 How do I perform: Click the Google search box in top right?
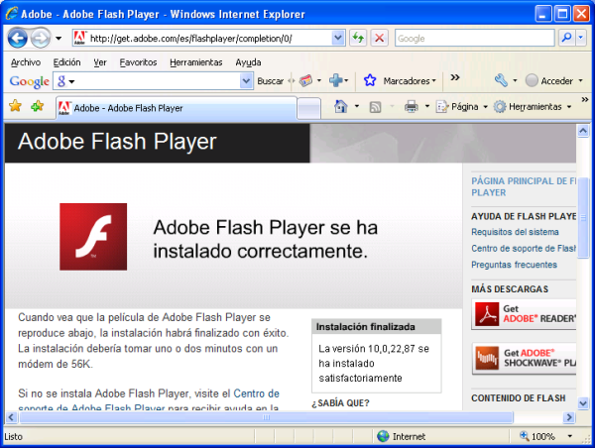[x=474, y=38]
